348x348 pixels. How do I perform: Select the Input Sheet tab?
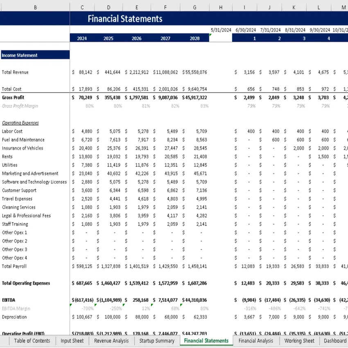pos(72,341)
